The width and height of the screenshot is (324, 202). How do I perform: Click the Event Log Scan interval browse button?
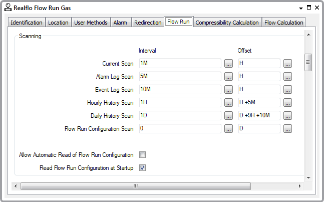point(228,90)
